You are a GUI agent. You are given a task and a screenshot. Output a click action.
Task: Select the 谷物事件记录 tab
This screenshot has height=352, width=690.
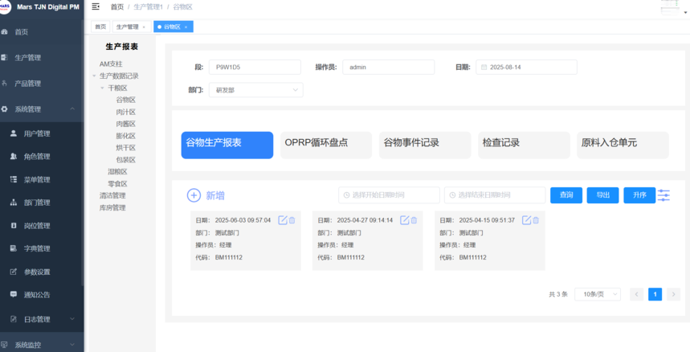pyautogui.click(x=425, y=145)
